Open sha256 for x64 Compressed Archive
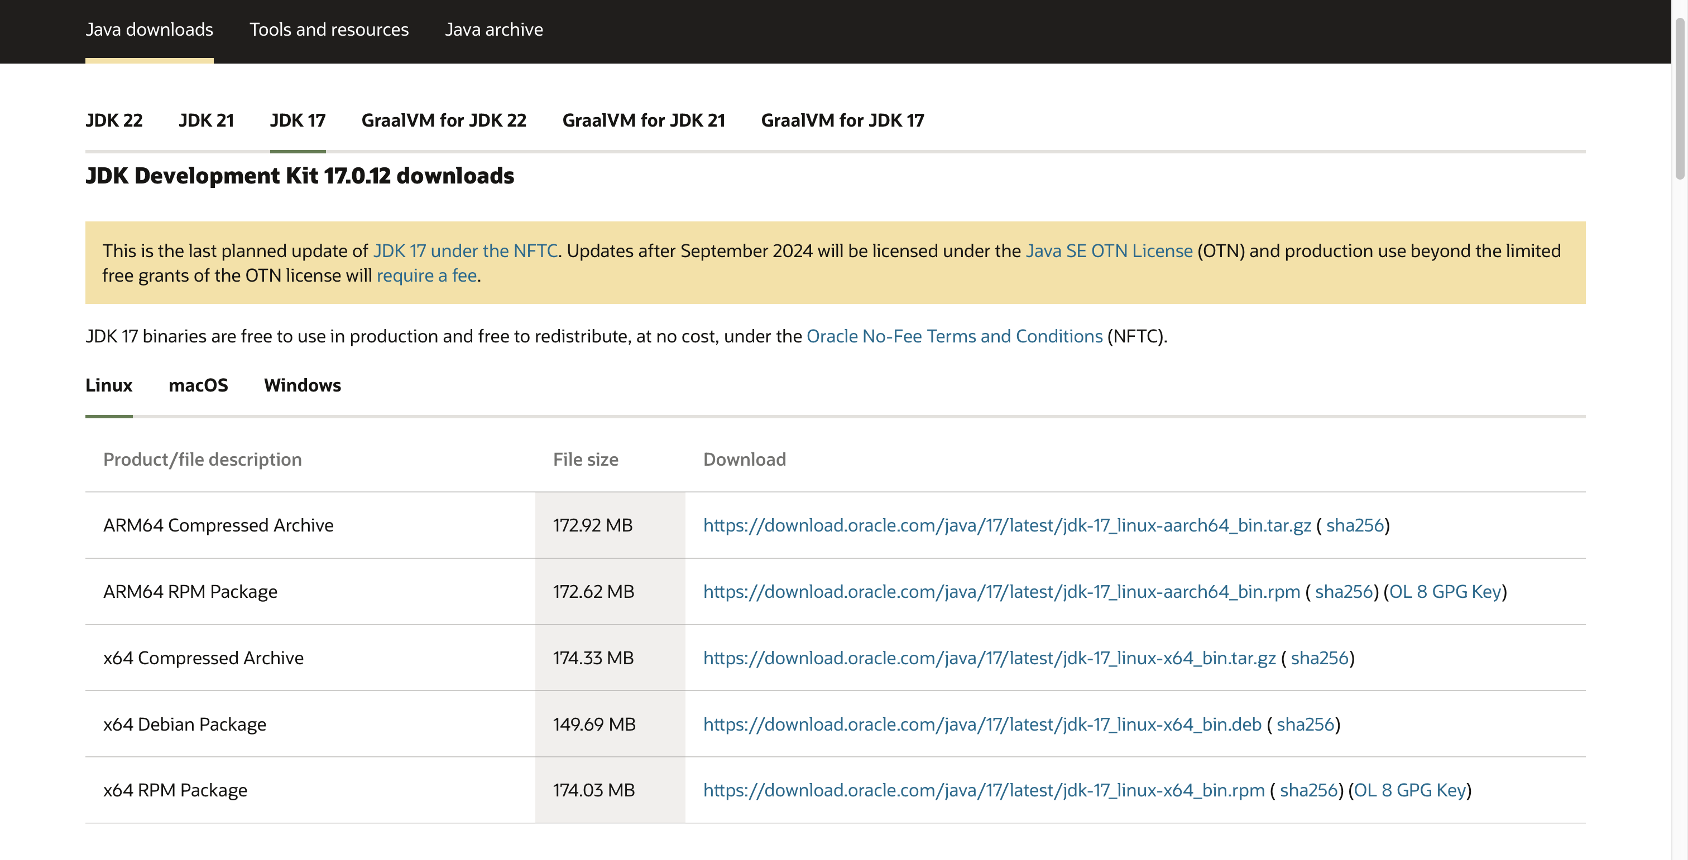This screenshot has height=860, width=1688. click(x=1319, y=658)
